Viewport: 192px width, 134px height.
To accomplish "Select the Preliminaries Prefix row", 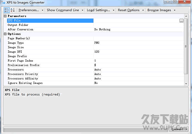I will point(95,65).
